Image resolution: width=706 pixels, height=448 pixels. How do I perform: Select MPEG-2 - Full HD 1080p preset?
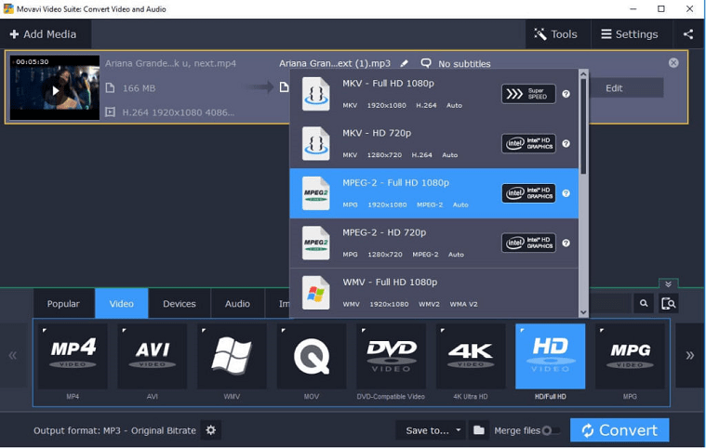point(434,193)
